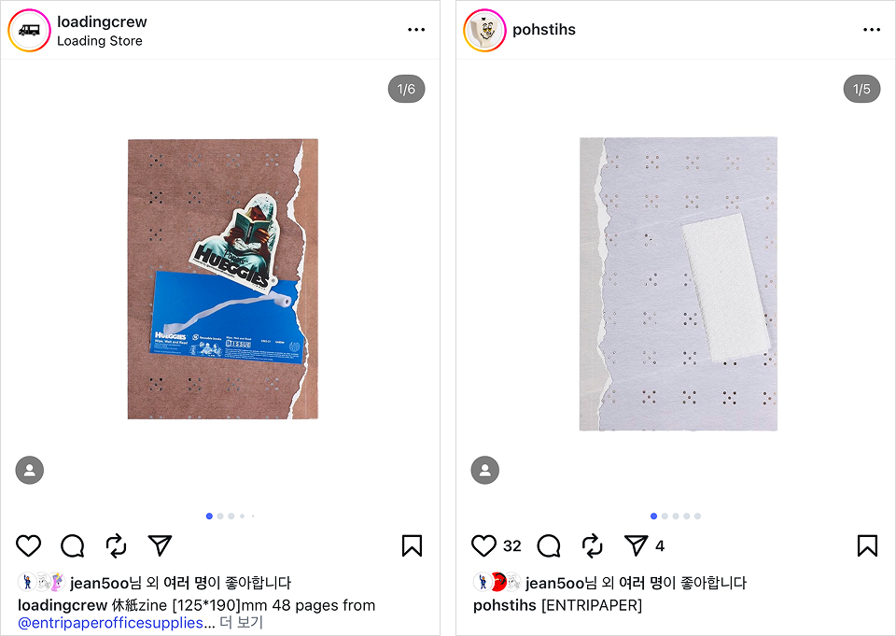Open the brown zine cover photo
Image resolution: width=896 pixels, height=636 pixels.
223,278
